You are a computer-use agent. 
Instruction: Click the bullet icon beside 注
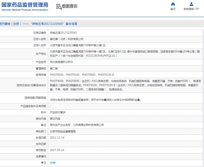tap(42, 163)
